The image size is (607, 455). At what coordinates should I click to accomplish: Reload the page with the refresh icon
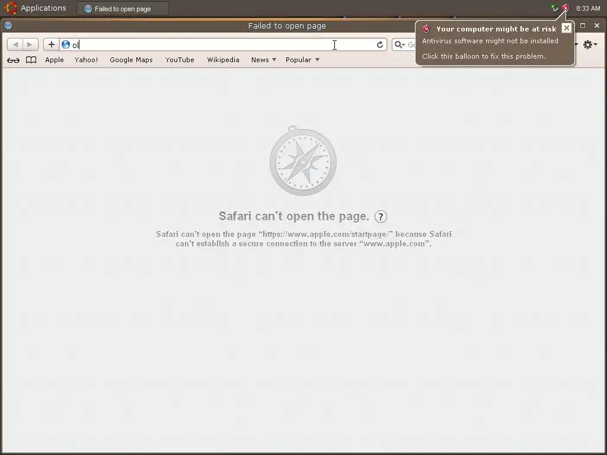pos(380,45)
